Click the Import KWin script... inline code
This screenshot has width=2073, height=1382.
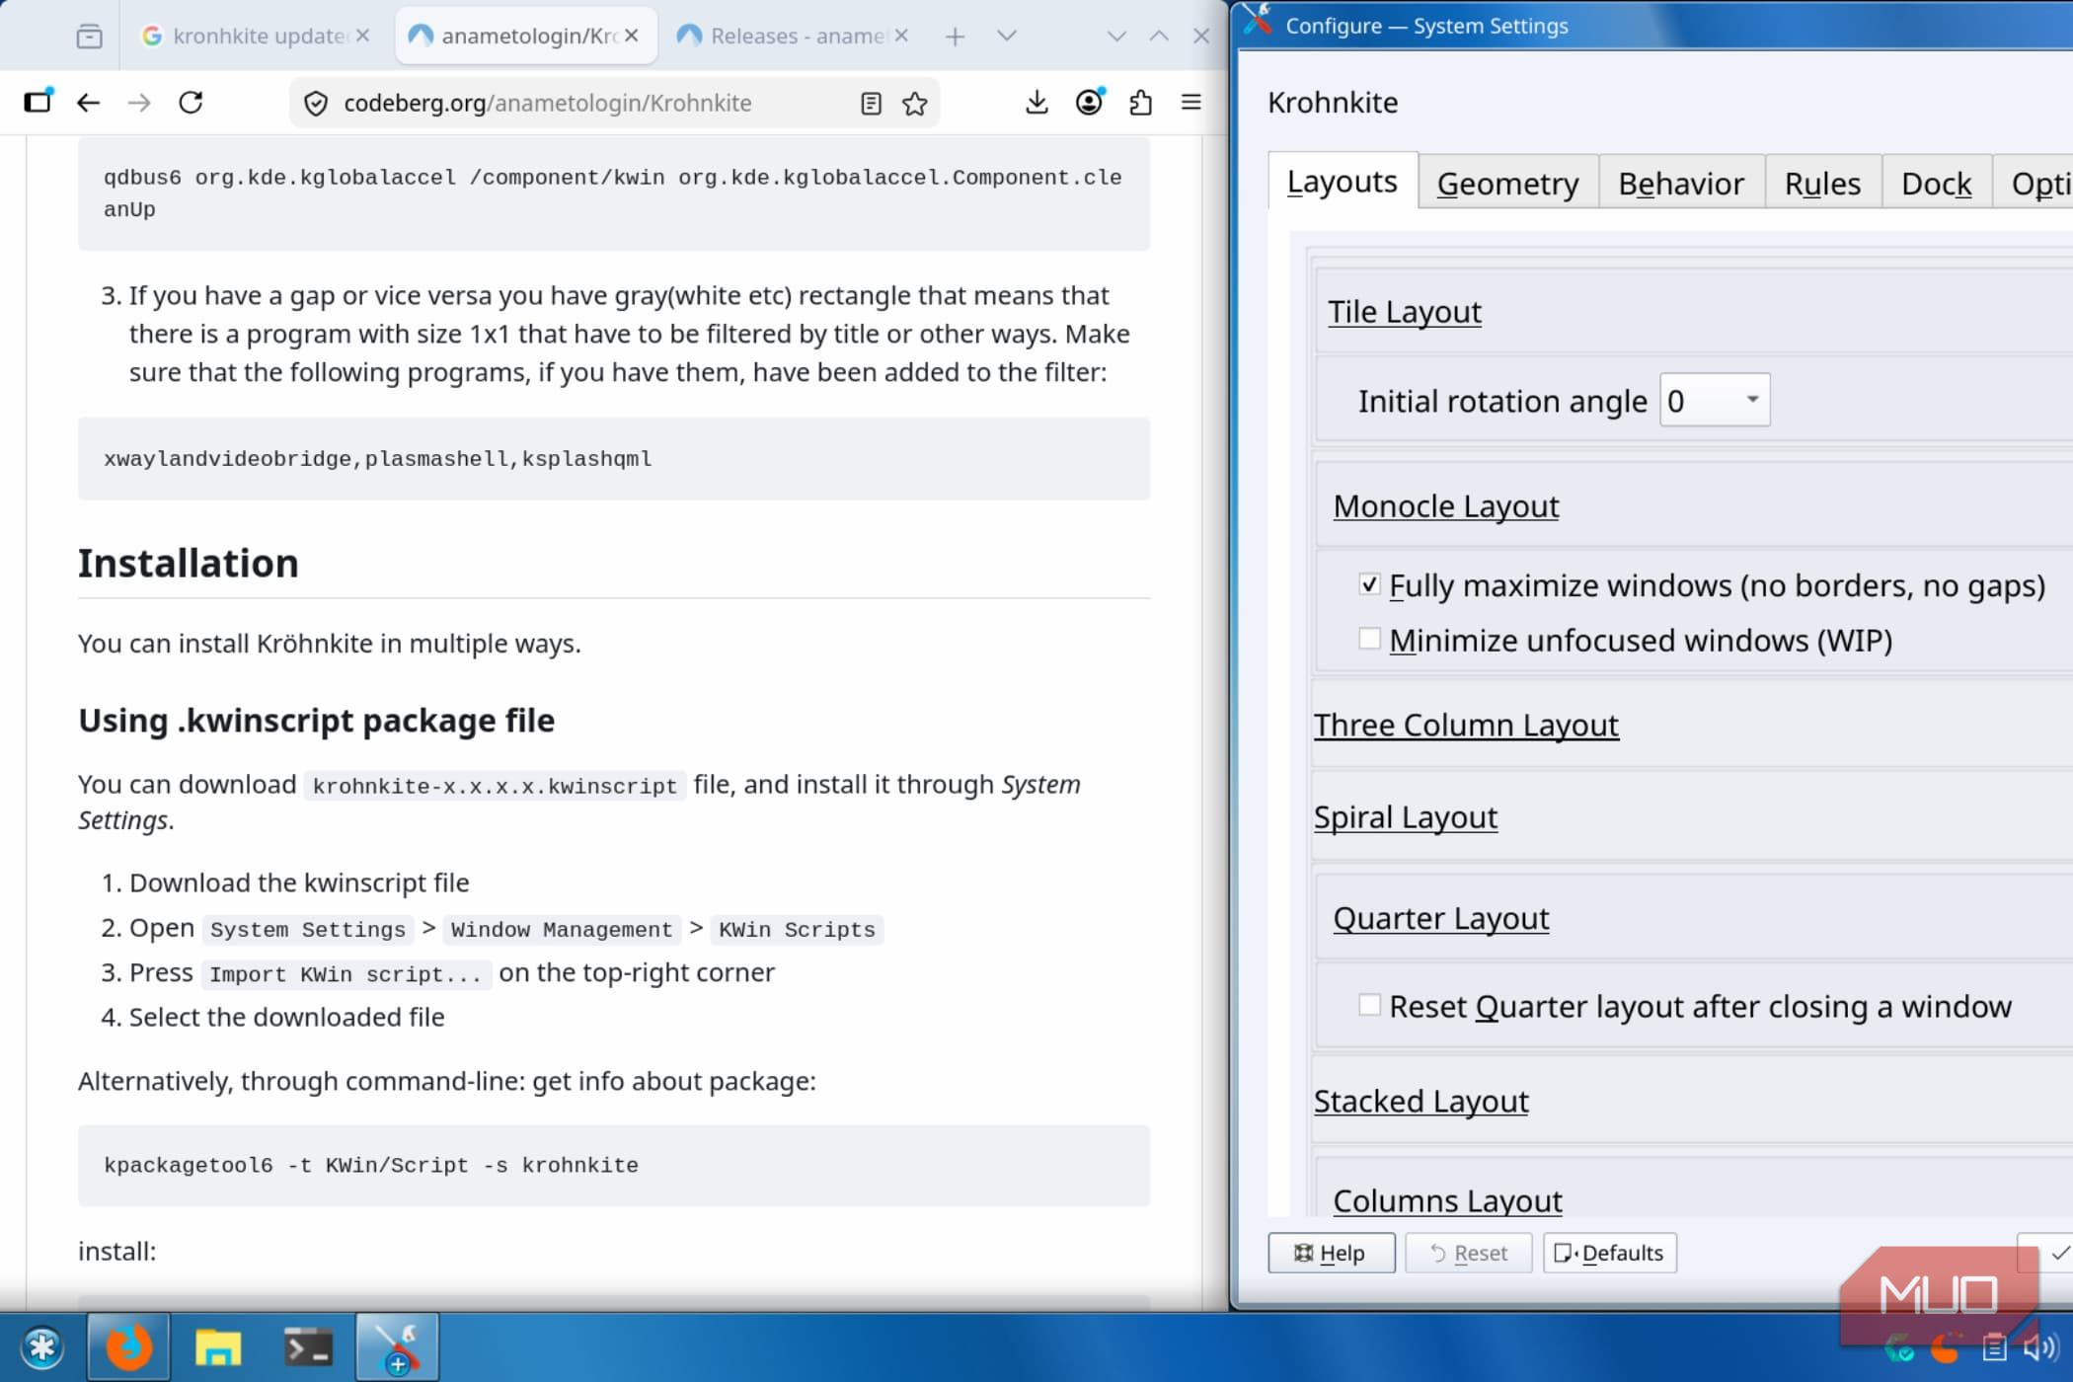coord(345,974)
